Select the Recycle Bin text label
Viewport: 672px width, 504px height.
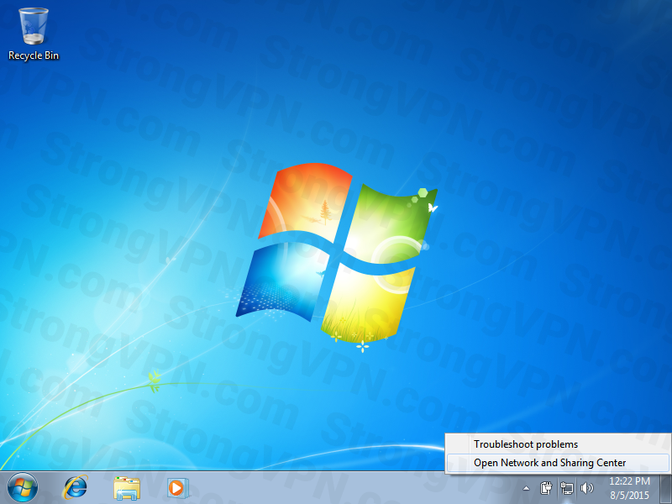(34, 55)
